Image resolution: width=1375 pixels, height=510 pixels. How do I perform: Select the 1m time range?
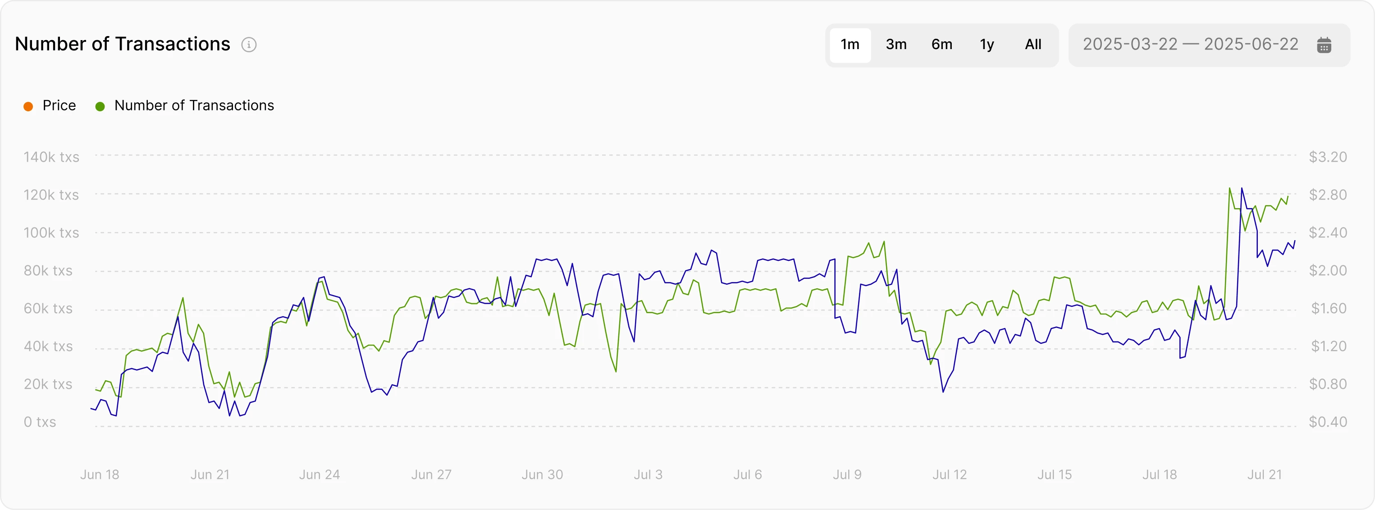[850, 44]
